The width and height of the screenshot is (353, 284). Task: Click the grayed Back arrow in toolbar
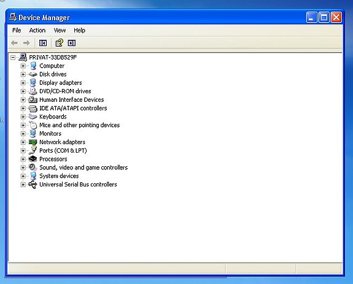(14, 43)
